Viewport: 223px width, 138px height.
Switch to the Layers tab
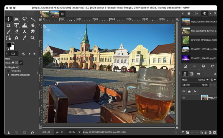tap(185, 74)
